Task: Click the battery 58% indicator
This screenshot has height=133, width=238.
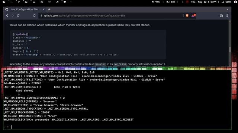Action: click(171, 2)
